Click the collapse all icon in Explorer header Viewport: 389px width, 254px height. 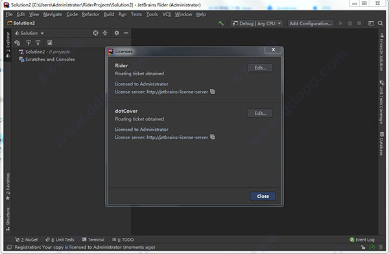pos(105,33)
